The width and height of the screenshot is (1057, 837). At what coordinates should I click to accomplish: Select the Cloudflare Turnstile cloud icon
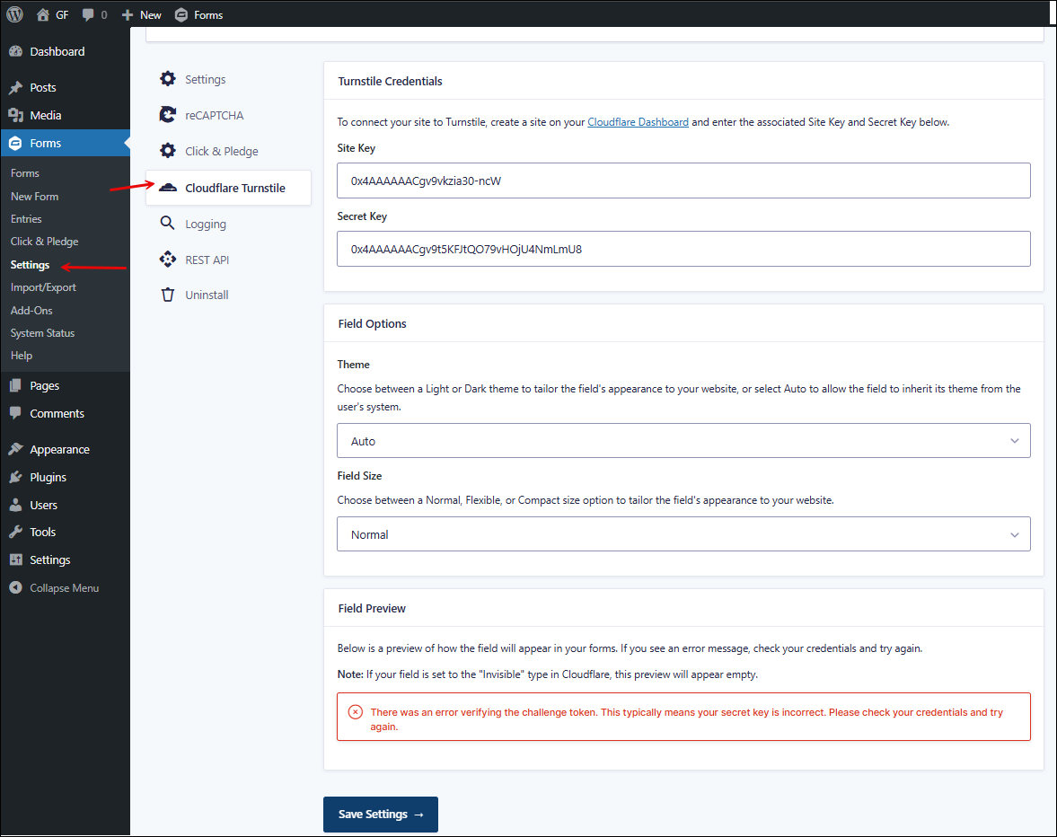coord(168,188)
